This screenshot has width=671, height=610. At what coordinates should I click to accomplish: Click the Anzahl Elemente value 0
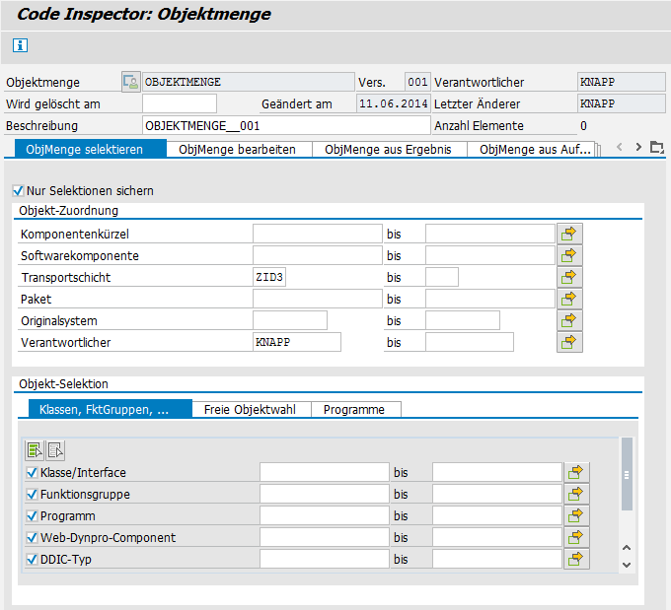[x=584, y=126]
